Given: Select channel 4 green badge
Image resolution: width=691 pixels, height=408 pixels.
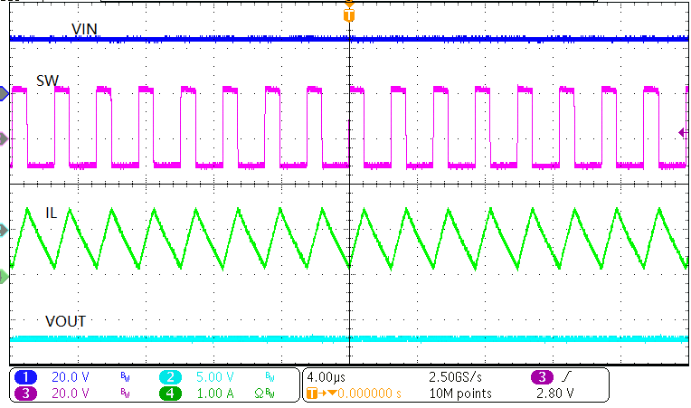Looking at the screenshot, I should click(170, 393).
